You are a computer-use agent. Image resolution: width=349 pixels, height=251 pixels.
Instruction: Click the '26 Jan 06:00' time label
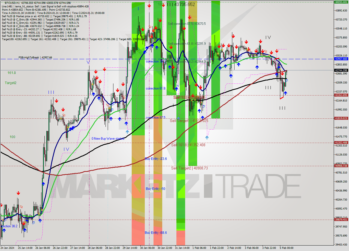(43, 248)
